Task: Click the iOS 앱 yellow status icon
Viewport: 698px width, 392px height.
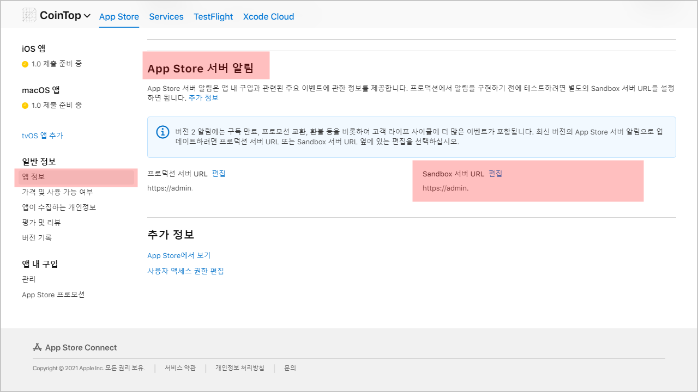Action: coord(25,64)
